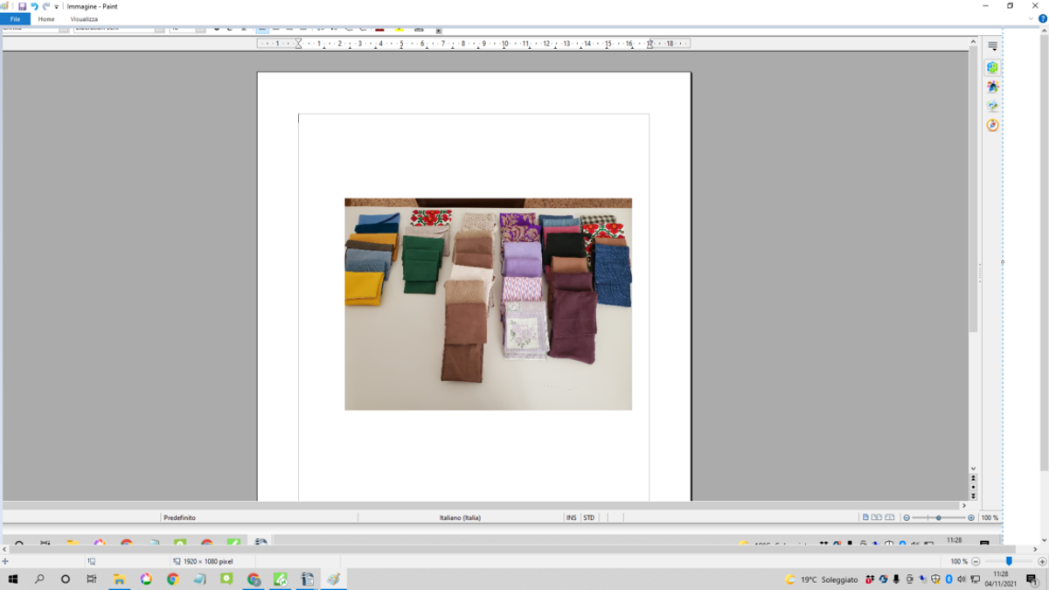Click the Save icon in the Paint title bar
Viewport: 1049px width, 590px height.
pyautogui.click(x=22, y=6)
